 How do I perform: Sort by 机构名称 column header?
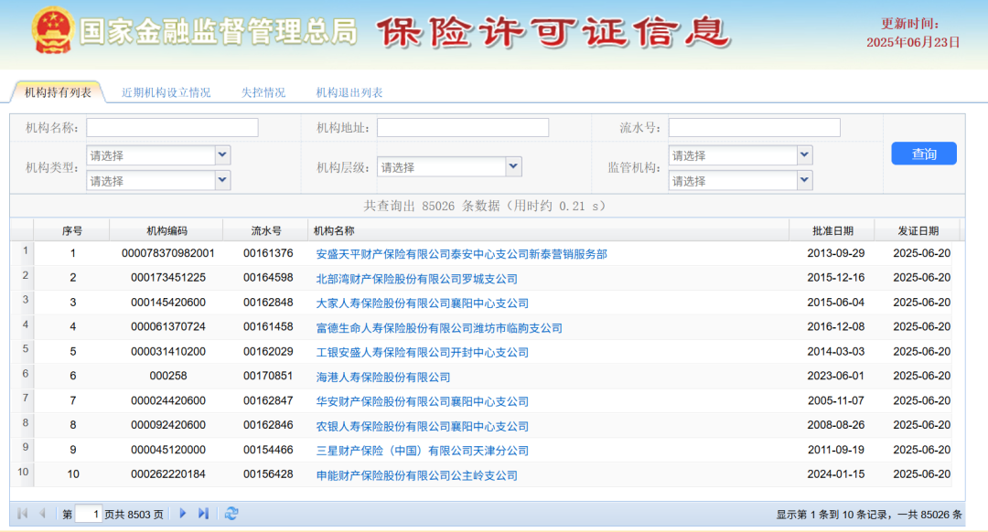coord(548,230)
